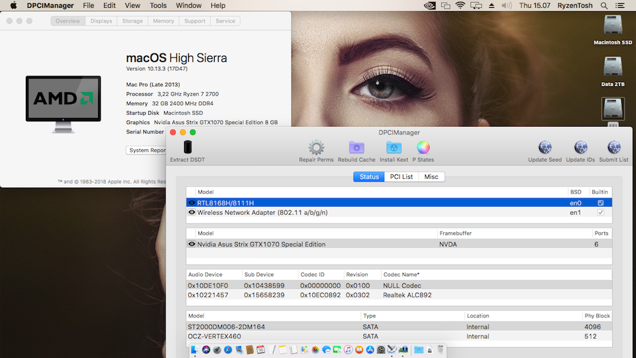Click the Update IDs globe icon
Viewport: 636px width, 358px height.
click(580, 148)
